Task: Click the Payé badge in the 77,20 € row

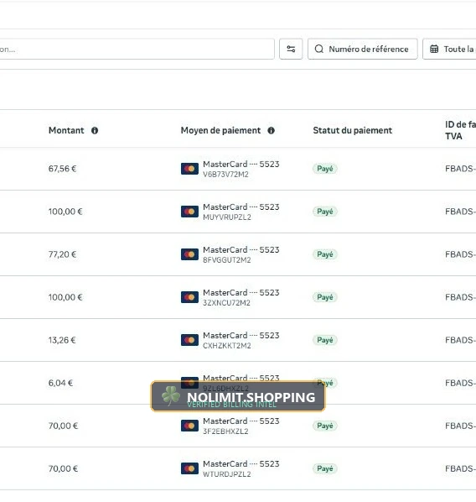Action: [x=325, y=254]
